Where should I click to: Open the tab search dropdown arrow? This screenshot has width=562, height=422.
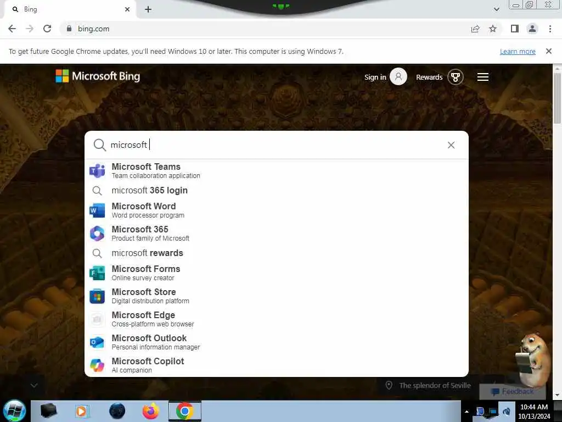coord(496,9)
